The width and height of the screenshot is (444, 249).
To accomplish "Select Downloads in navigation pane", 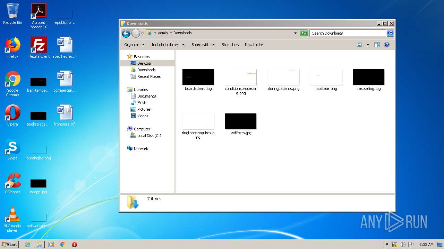I will (146, 70).
